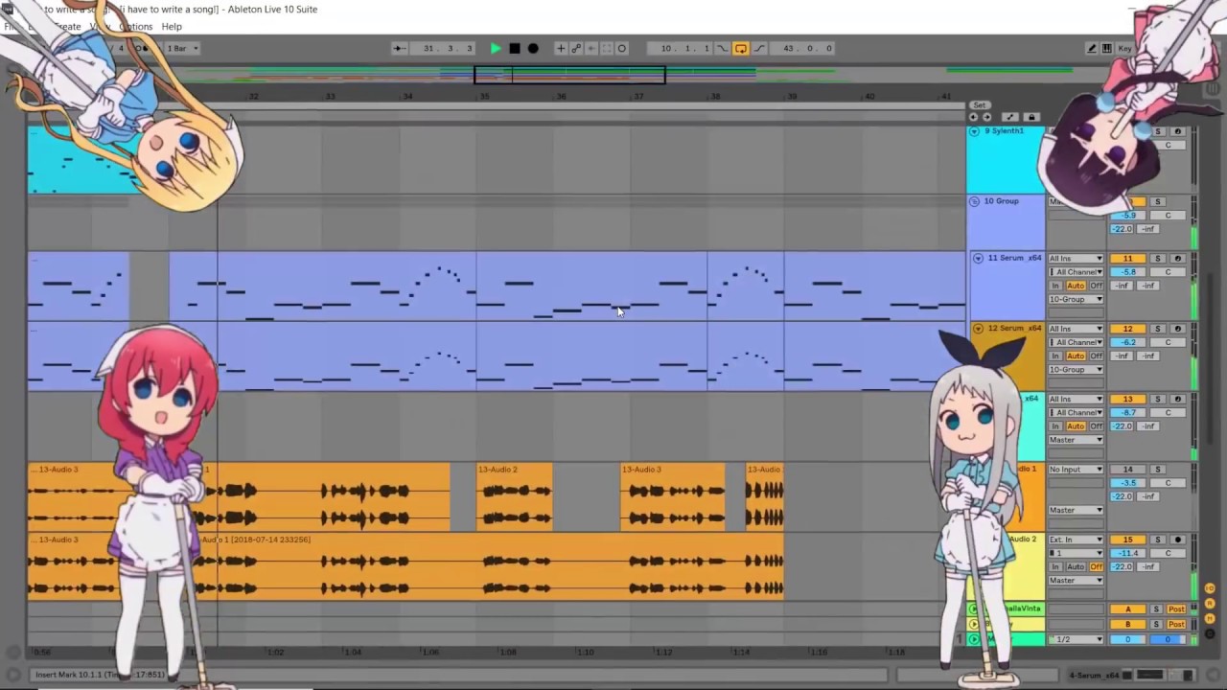Arm track 12 for recording
1227x690 pixels.
coord(1178,329)
